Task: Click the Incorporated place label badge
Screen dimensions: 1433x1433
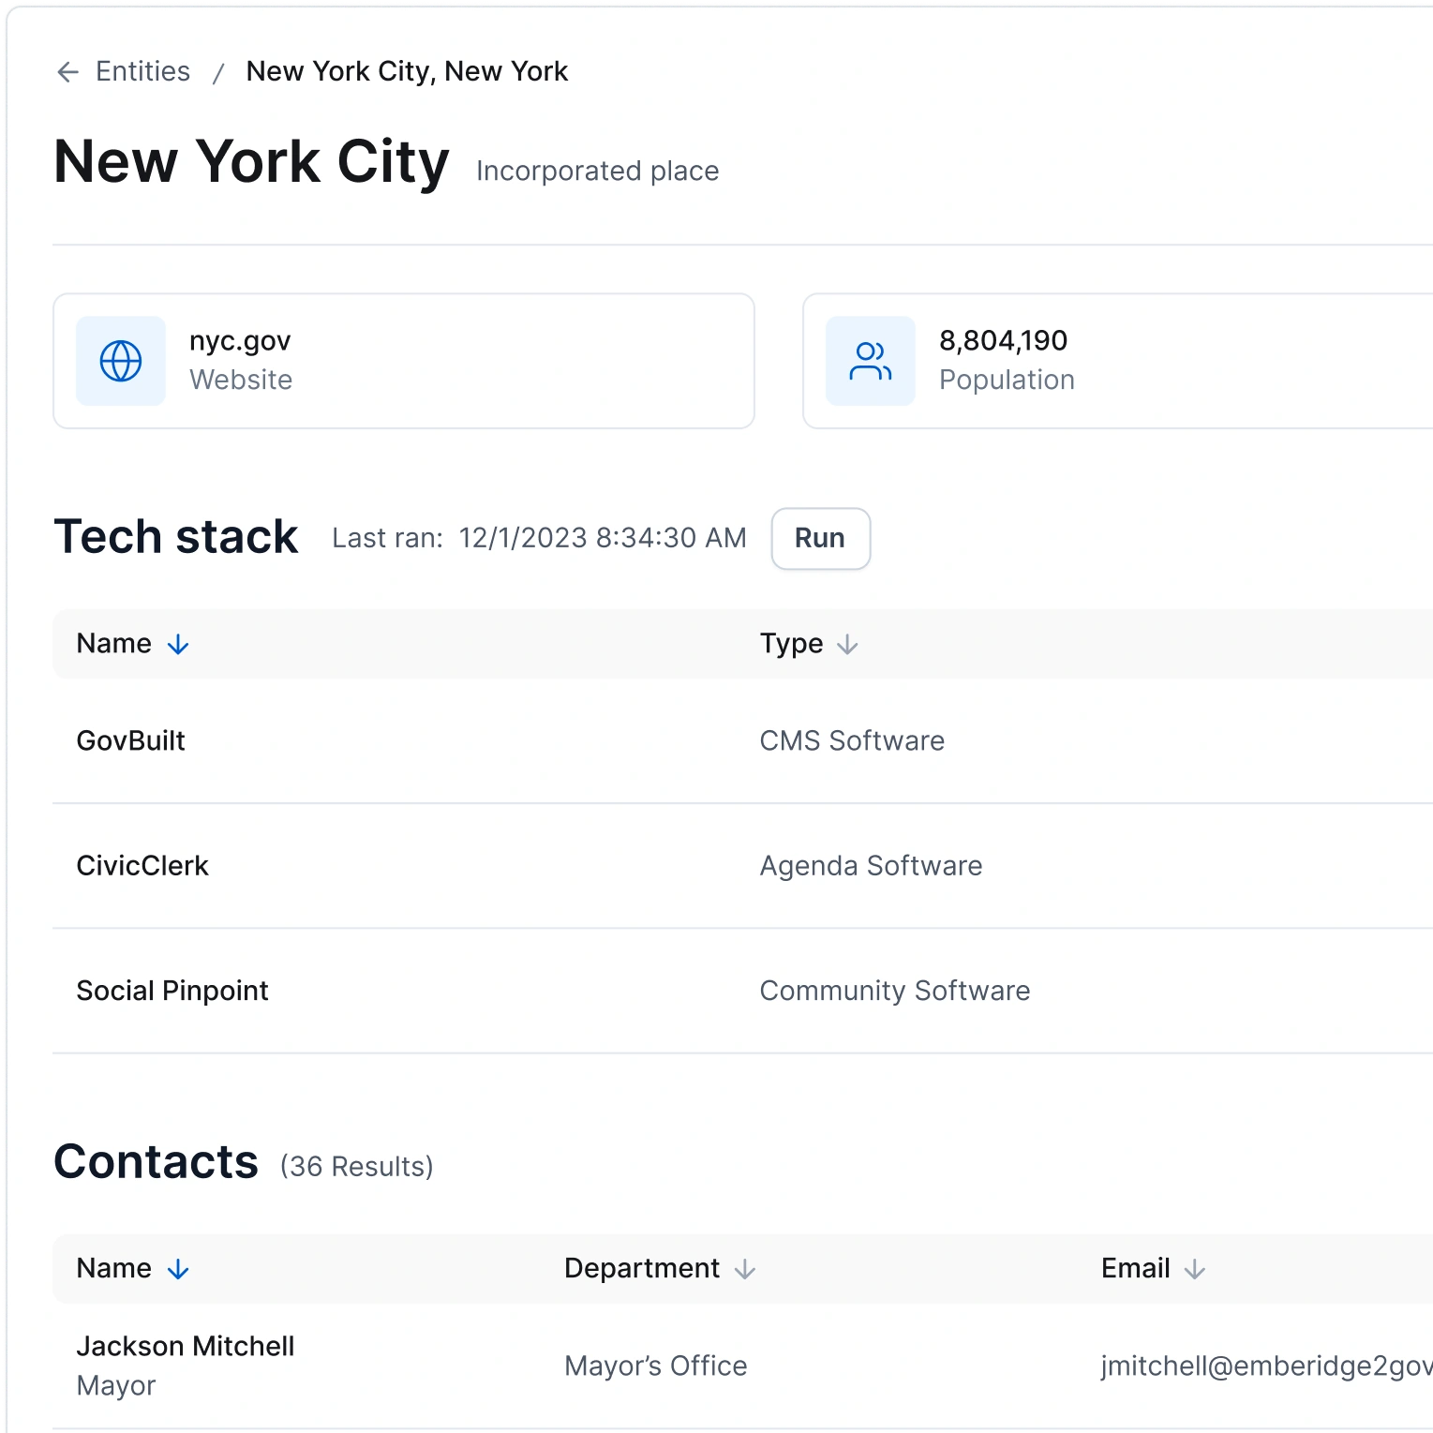Action: click(x=597, y=171)
